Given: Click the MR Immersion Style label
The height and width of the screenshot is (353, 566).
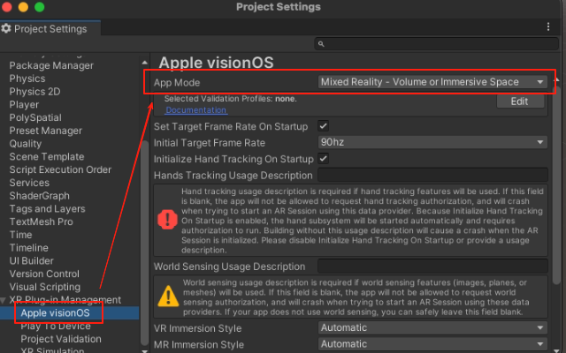Looking at the screenshot, I should pos(199,344).
